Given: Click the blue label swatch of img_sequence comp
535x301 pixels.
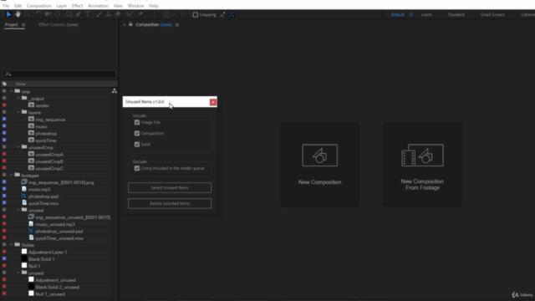Looking at the screenshot, I should click(x=4, y=119).
